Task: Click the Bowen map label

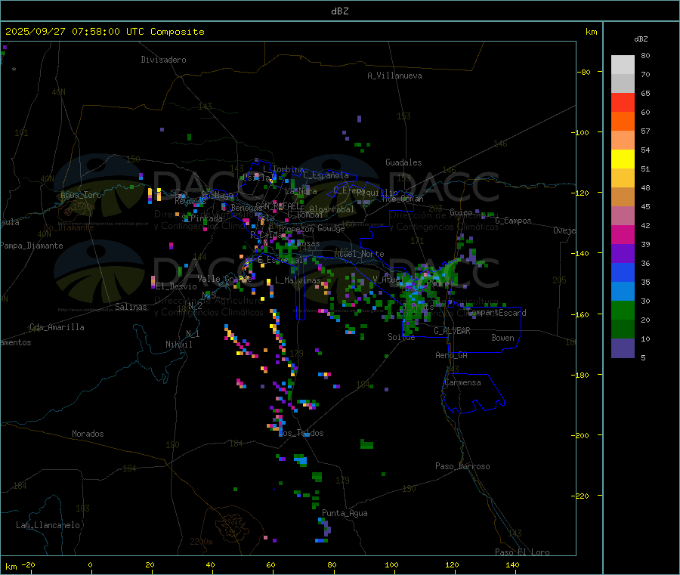Action: (502, 338)
